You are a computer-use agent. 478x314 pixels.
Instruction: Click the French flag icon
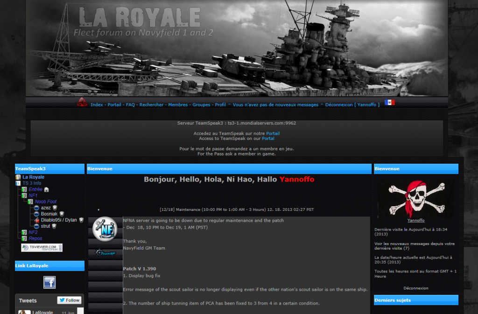point(389,102)
